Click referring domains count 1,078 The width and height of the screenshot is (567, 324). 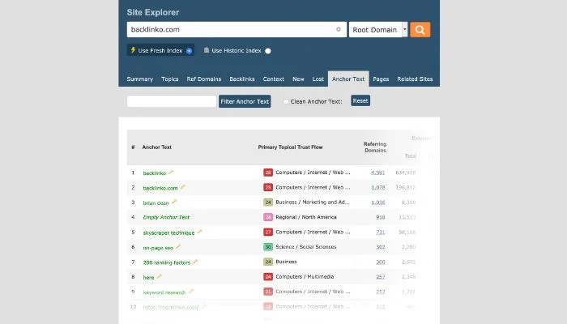[x=378, y=187]
